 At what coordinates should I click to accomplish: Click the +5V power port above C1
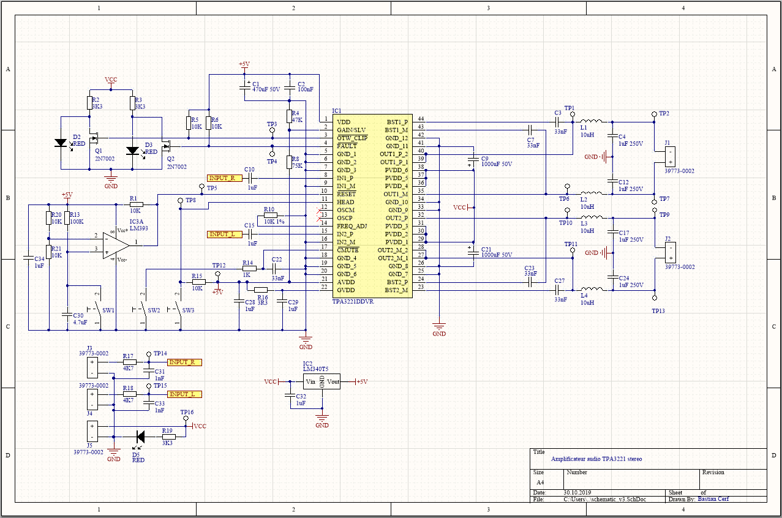coord(244,65)
